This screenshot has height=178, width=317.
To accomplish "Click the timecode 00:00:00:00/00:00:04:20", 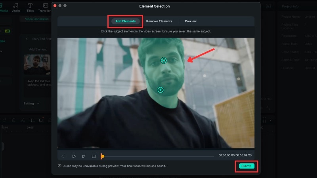I will 235,155.
